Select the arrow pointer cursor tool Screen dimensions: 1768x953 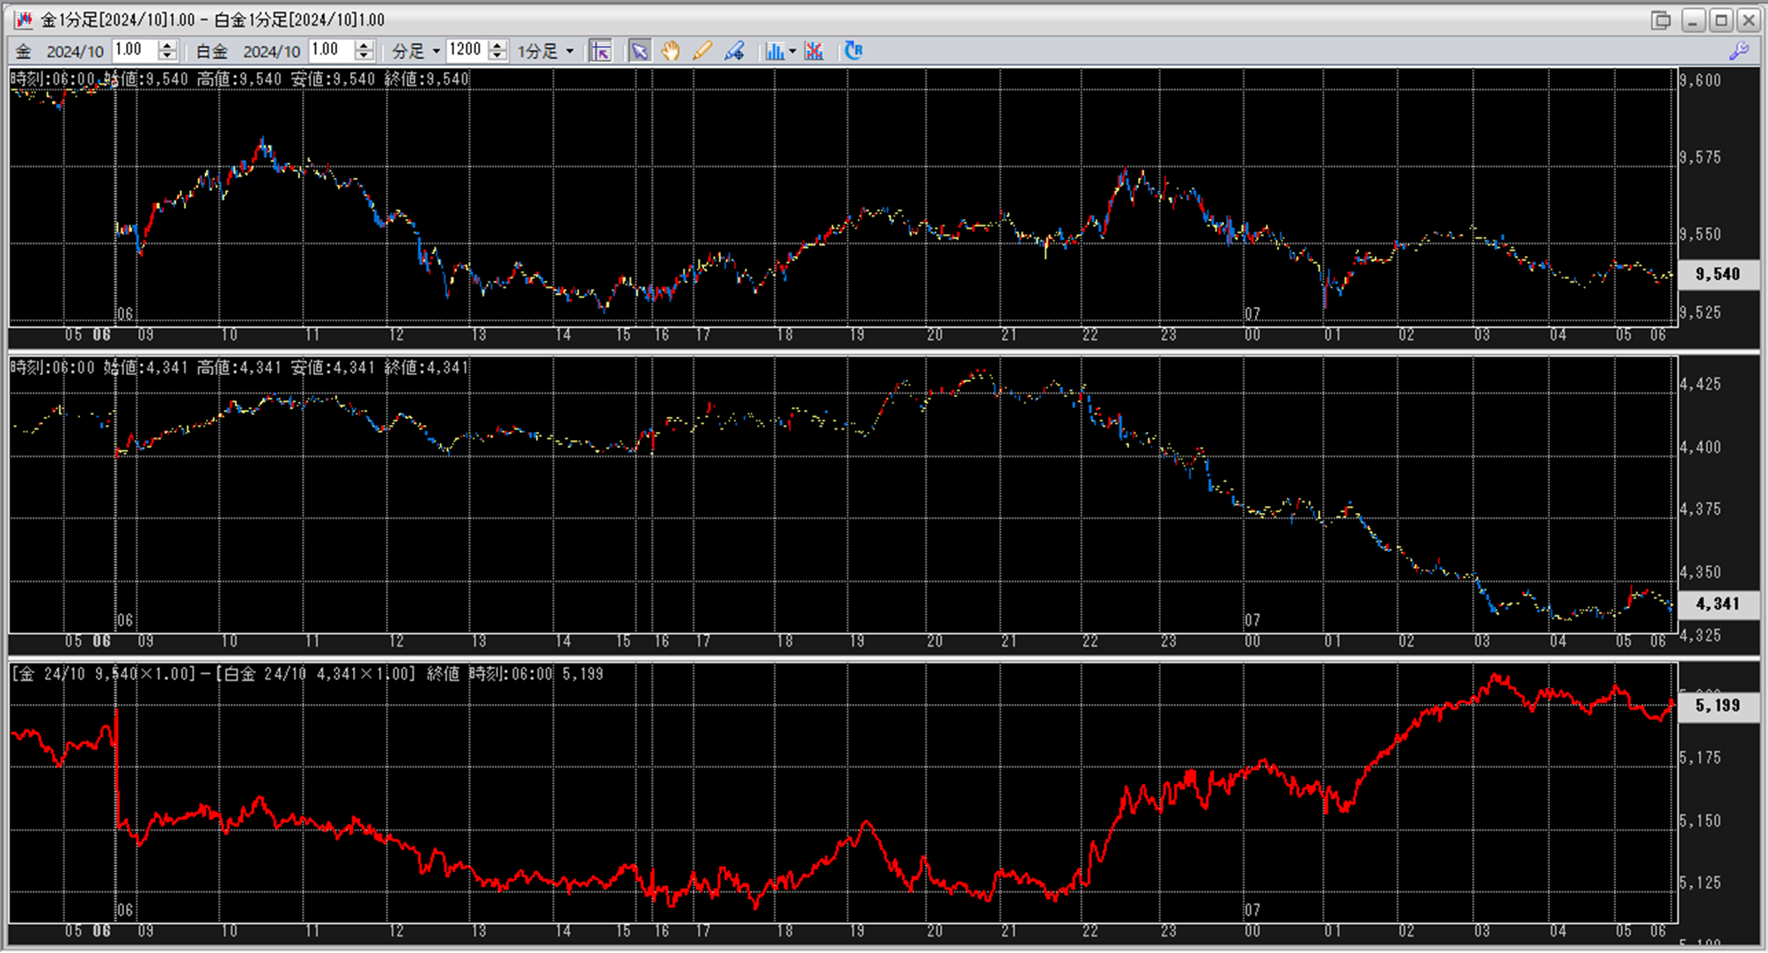(x=639, y=51)
